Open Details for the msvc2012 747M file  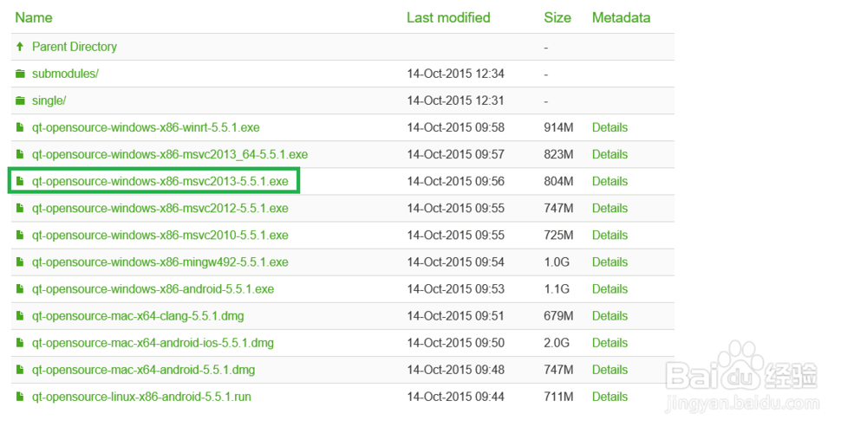pyautogui.click(x=610, y=209)
